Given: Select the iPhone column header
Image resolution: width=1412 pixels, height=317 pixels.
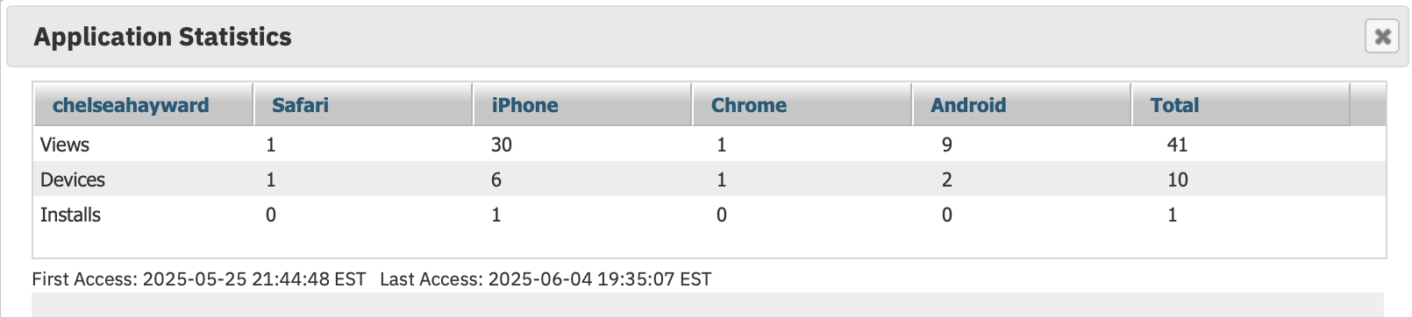Looking at the screenshot, I should pos(582,105).
